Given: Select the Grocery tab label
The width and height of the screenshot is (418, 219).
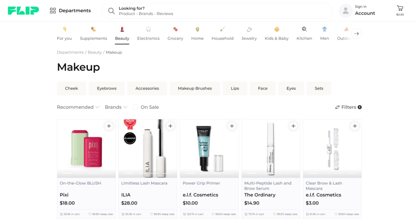Looking at the screenshot, I should click(x=175, y=38).
